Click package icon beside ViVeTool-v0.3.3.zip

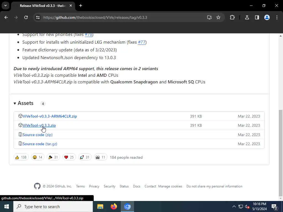click(x=20, y=125)
